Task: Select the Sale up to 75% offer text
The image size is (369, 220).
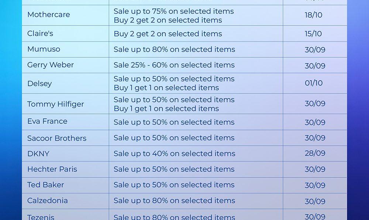Action: (174, 11)
